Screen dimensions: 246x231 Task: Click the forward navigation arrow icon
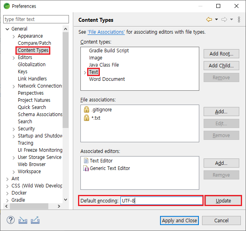point(224,19)
